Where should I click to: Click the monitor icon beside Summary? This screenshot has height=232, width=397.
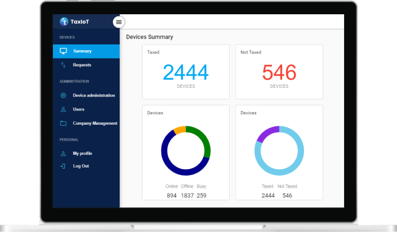(x=64, y=51)
